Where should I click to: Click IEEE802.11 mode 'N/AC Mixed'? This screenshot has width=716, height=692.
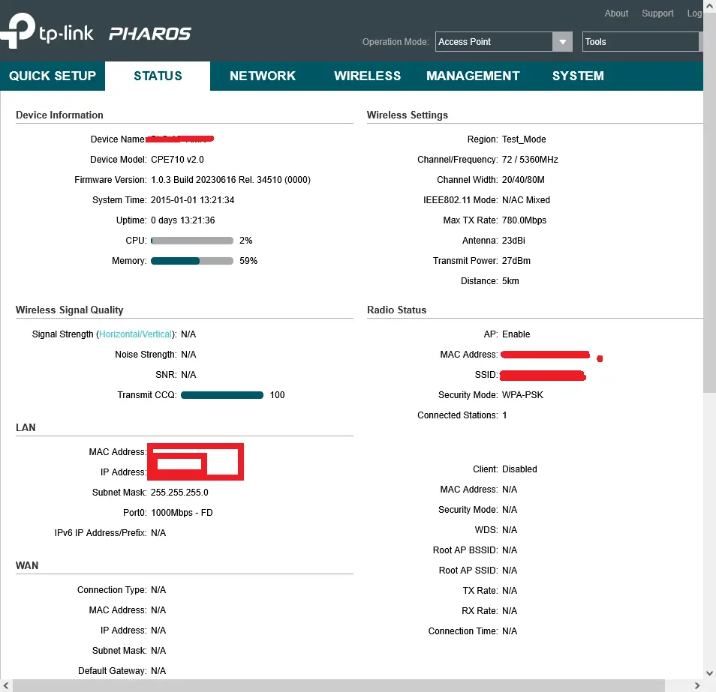(525, 199)
